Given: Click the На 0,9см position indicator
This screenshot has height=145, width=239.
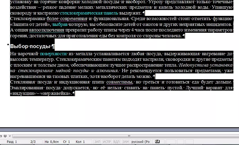Looking at the screenshot, I should [52, 142].
